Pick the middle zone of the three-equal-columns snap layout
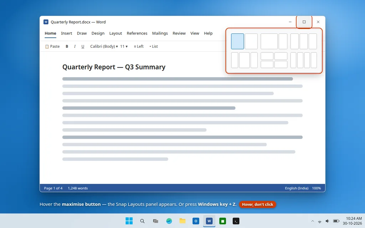 point(304,41)
